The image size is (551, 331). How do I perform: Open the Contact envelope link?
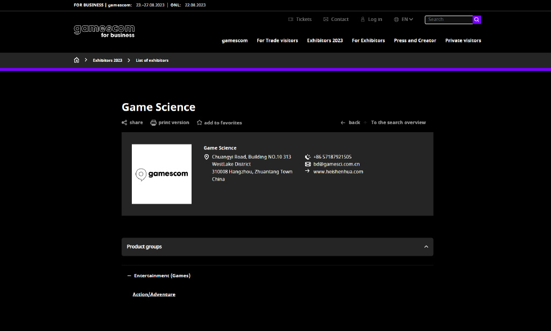tap(336, 19)
